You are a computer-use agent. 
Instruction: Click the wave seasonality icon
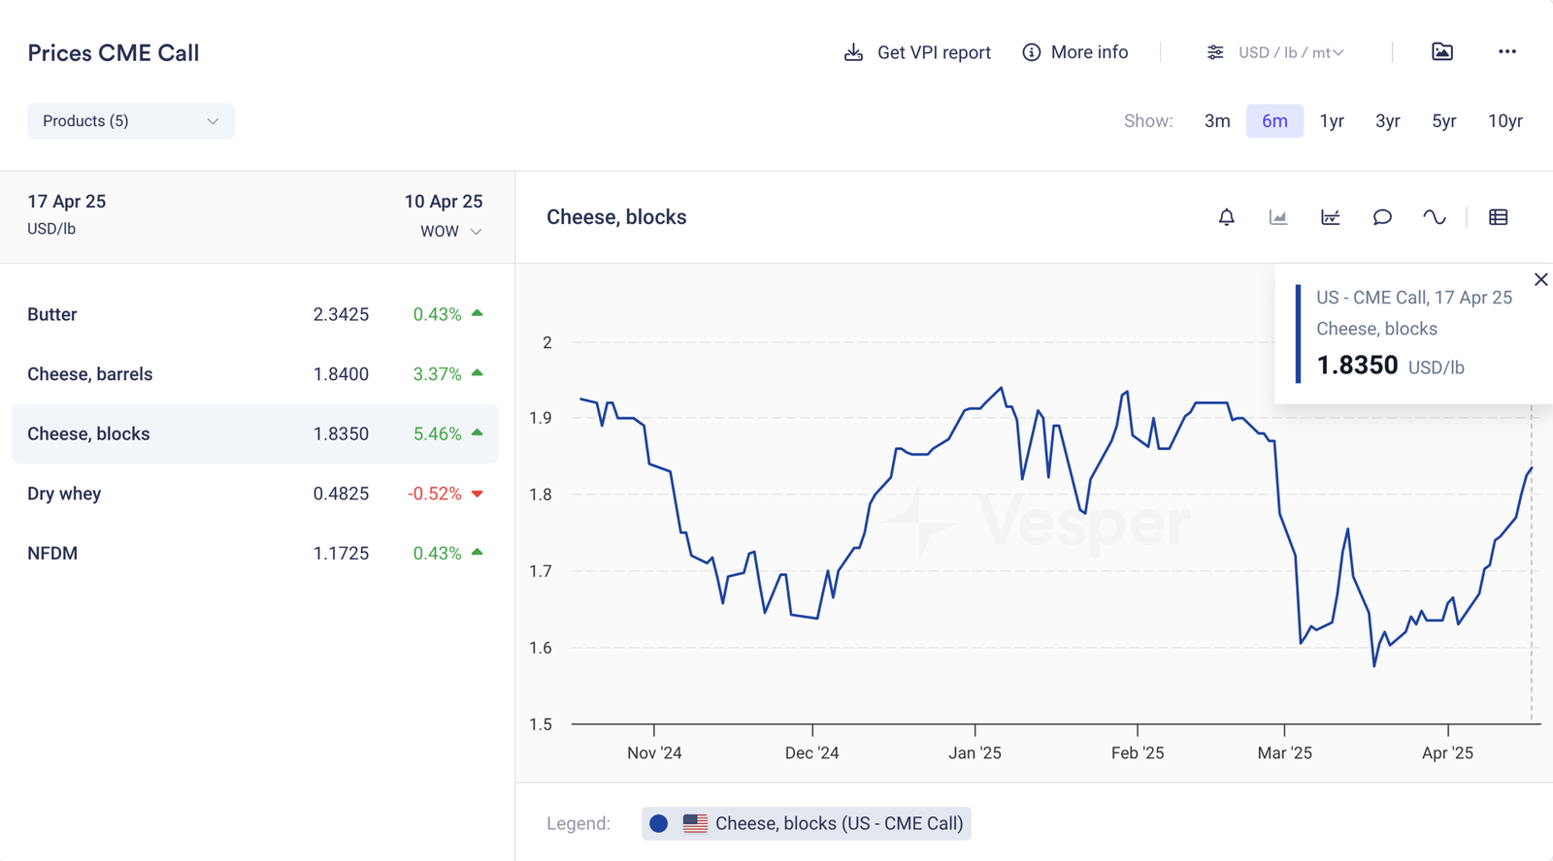[1434, 217]
